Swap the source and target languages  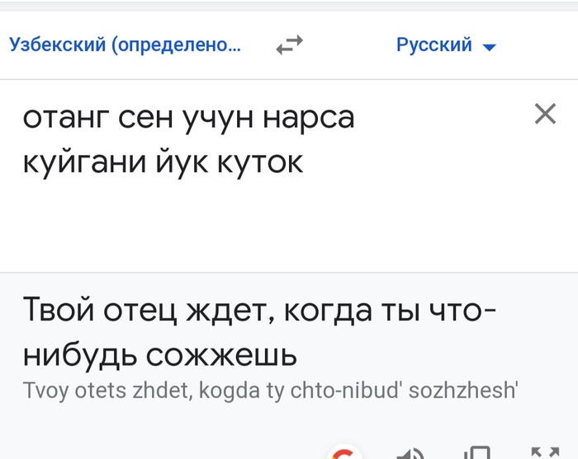[289, 45]
